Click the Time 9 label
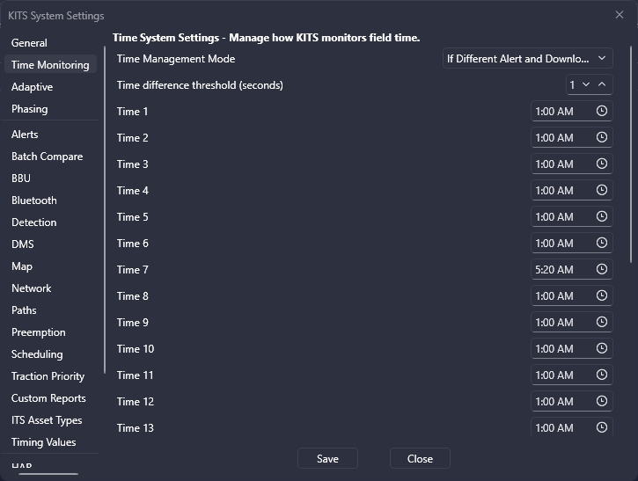This screenshot has height=481, width=638. click(x=133, y=323)
